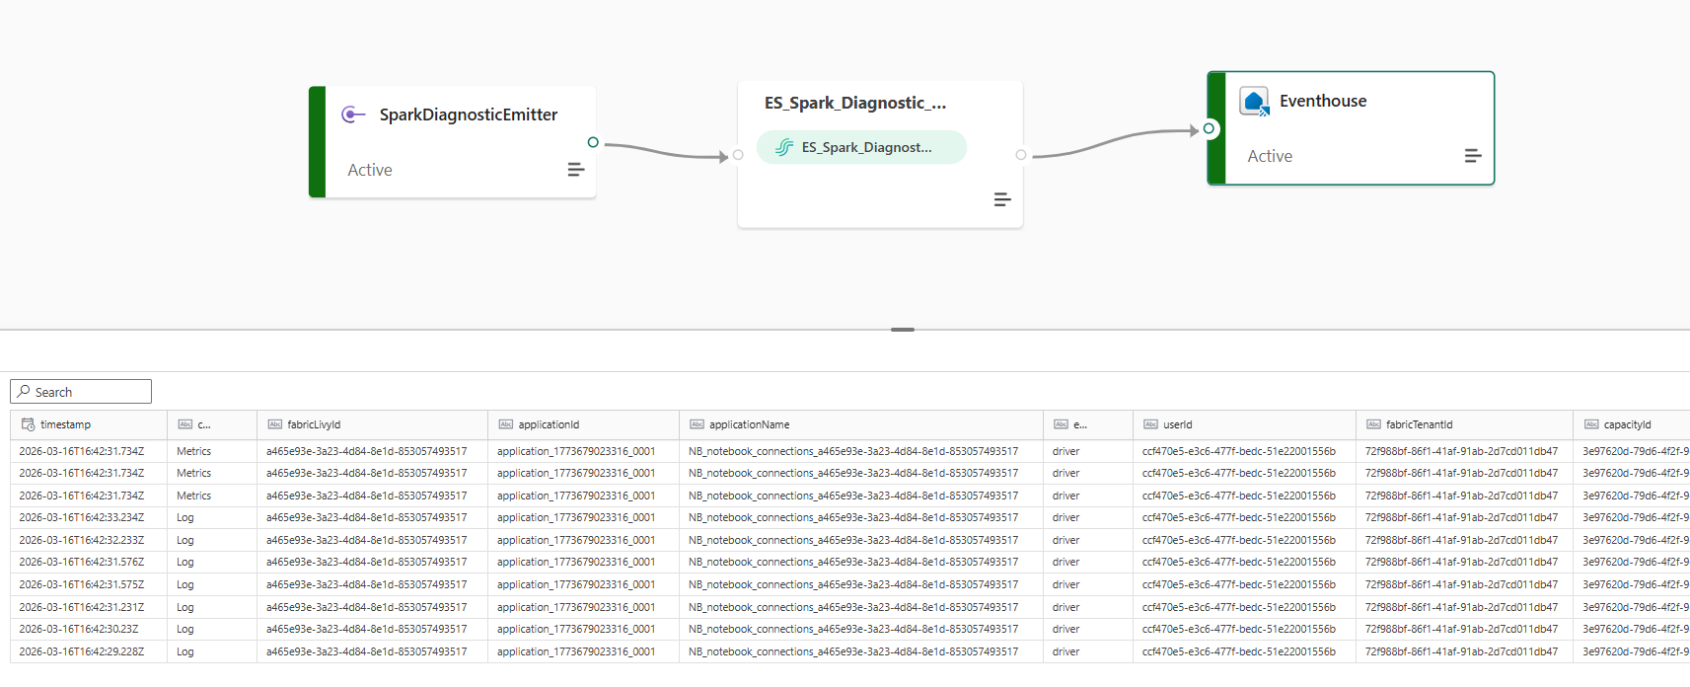Viewport: 1690px width, 687px height.
Task: Click the stream node output connector port
Action: (1021, 155)
